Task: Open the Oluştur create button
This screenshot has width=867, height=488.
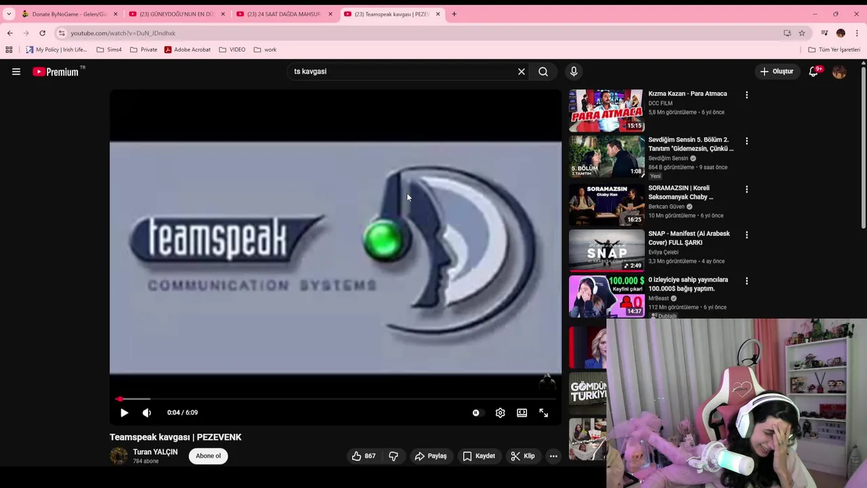Action: [x=776, y=71]
